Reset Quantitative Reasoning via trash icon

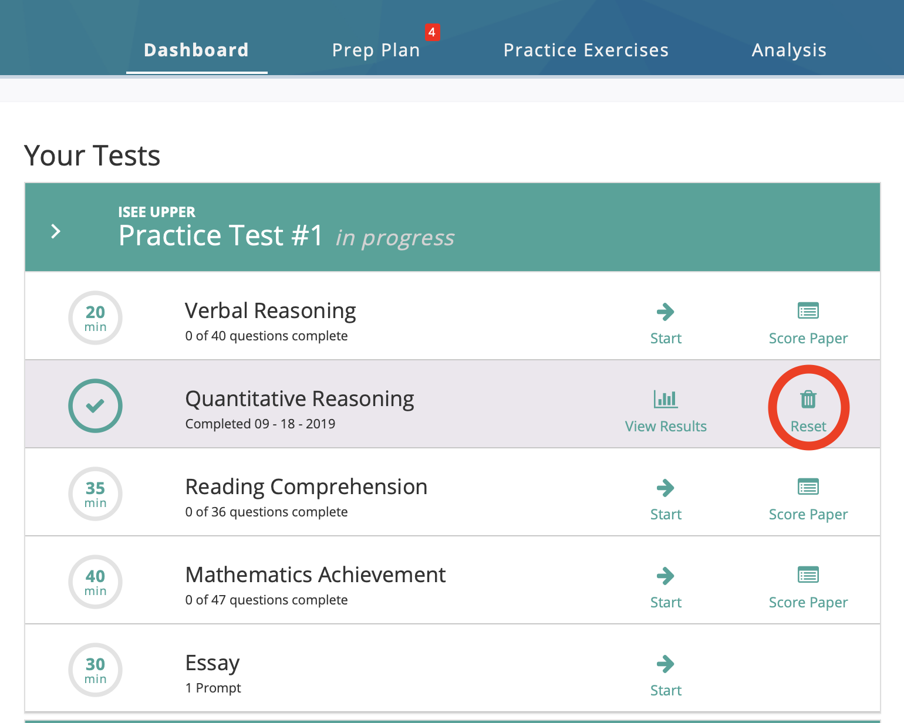[808, 400]
